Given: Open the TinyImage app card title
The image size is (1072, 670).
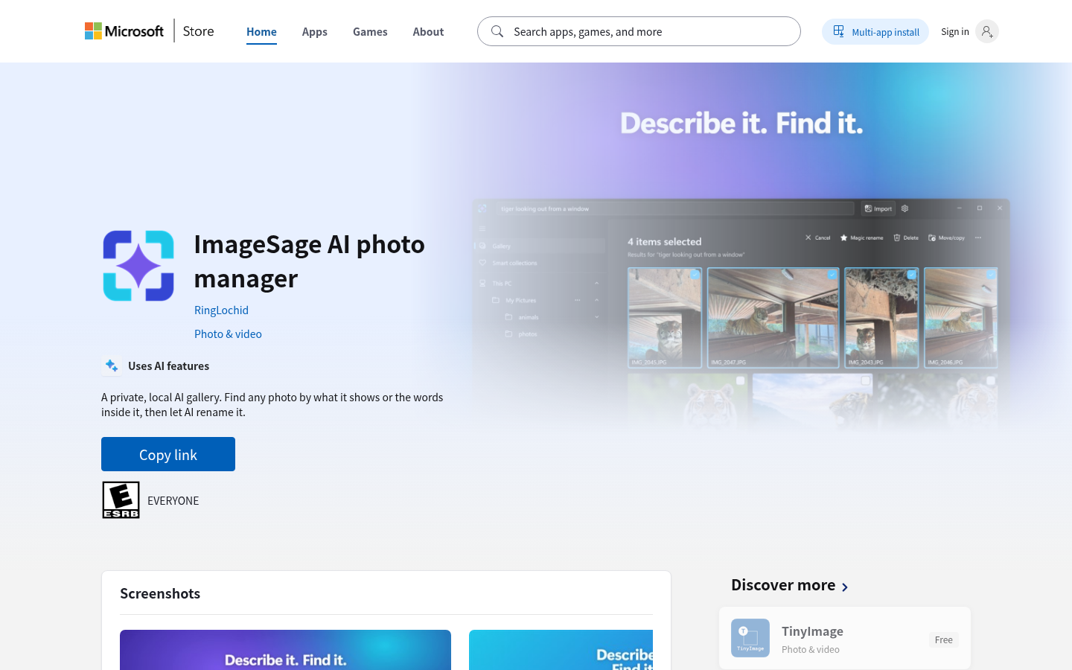Looking at the screenshot, I should click(x=812, y=631).
